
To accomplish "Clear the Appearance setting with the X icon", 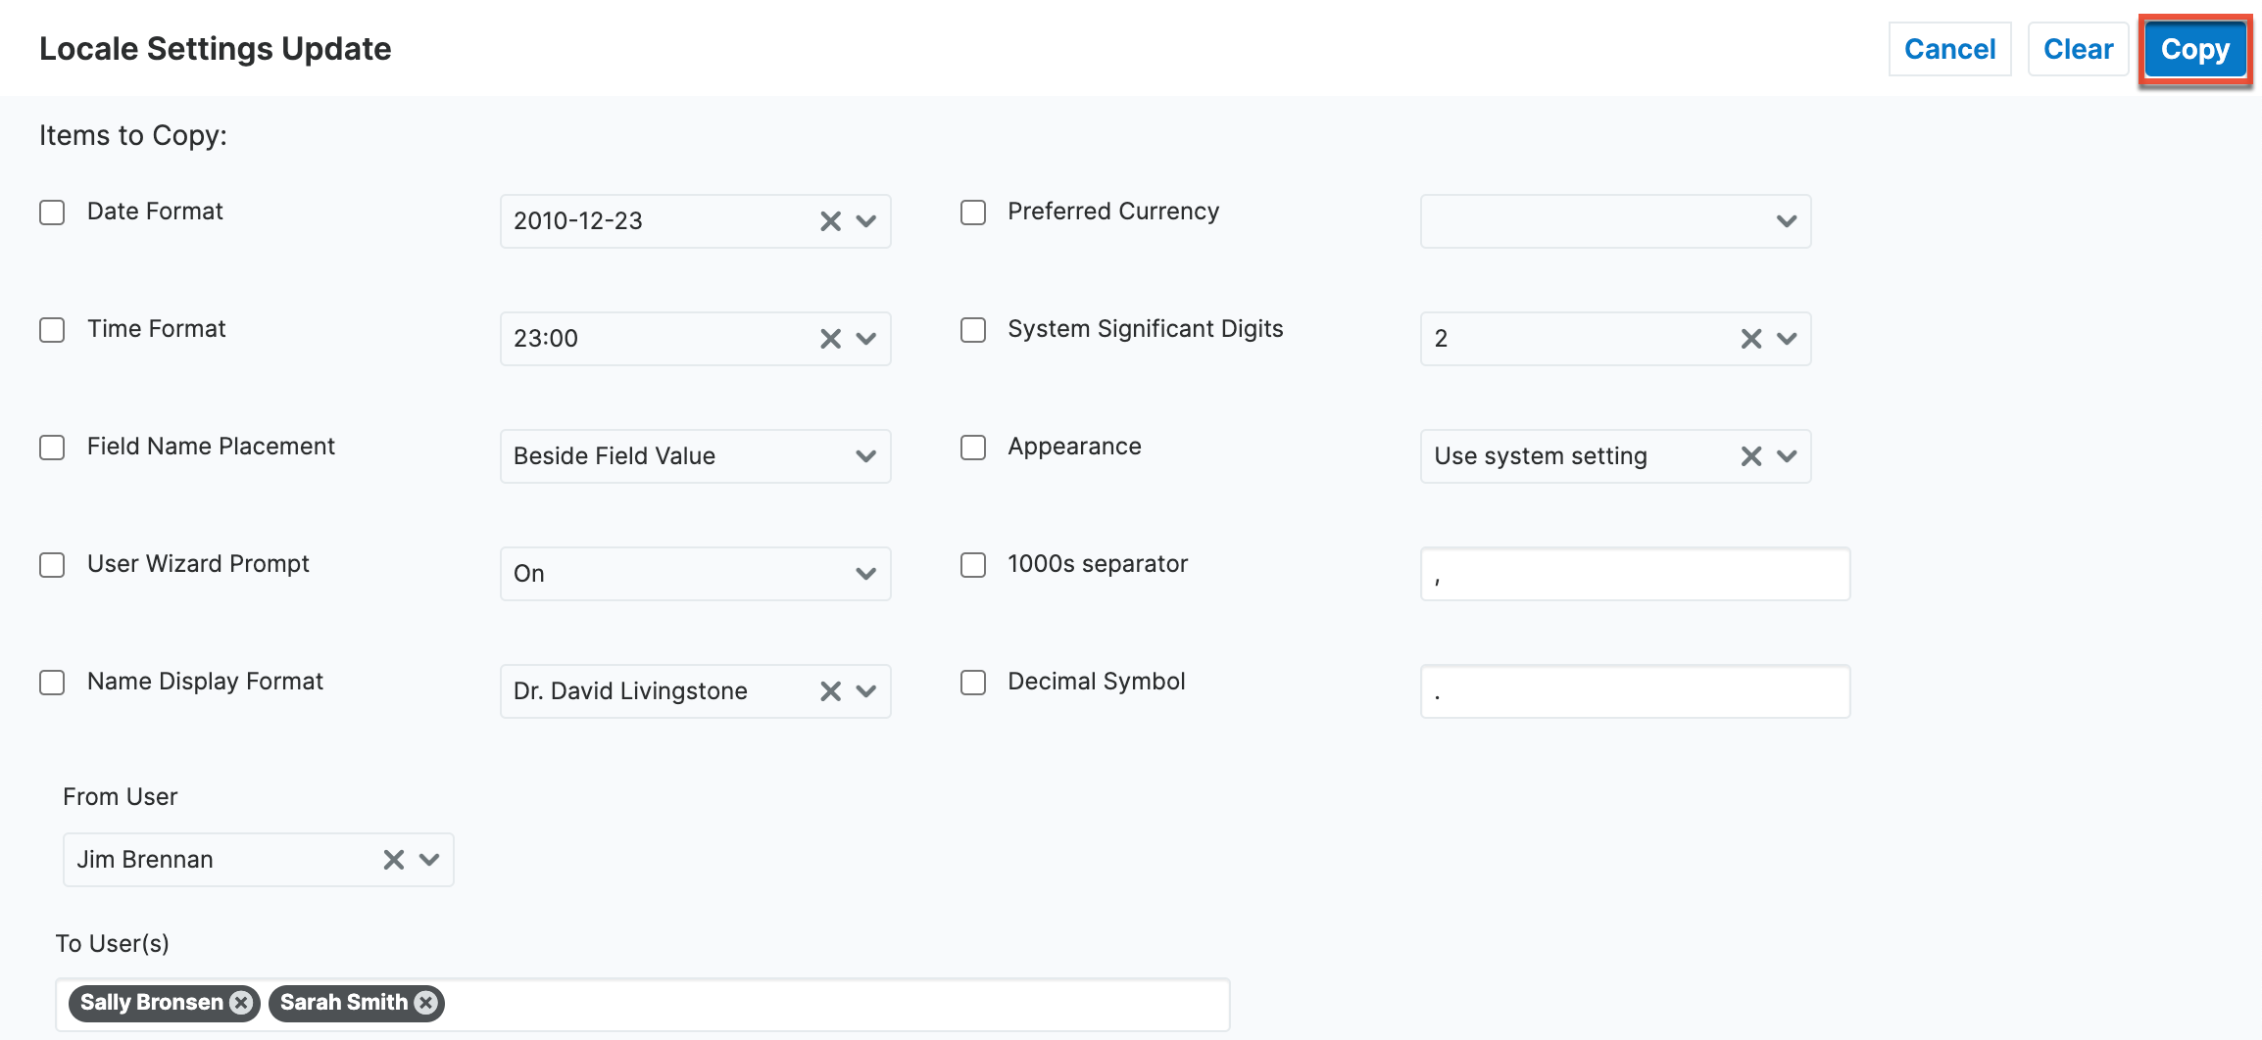I will 1750,456.
